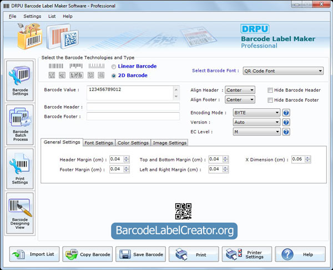Open Print Settings in the sidebar
The width and height of the screenshot is (333, 270).
point(20,169)
